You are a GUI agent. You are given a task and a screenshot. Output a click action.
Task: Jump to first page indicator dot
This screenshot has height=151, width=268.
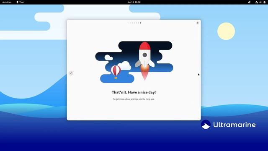[x=128, y=23]
